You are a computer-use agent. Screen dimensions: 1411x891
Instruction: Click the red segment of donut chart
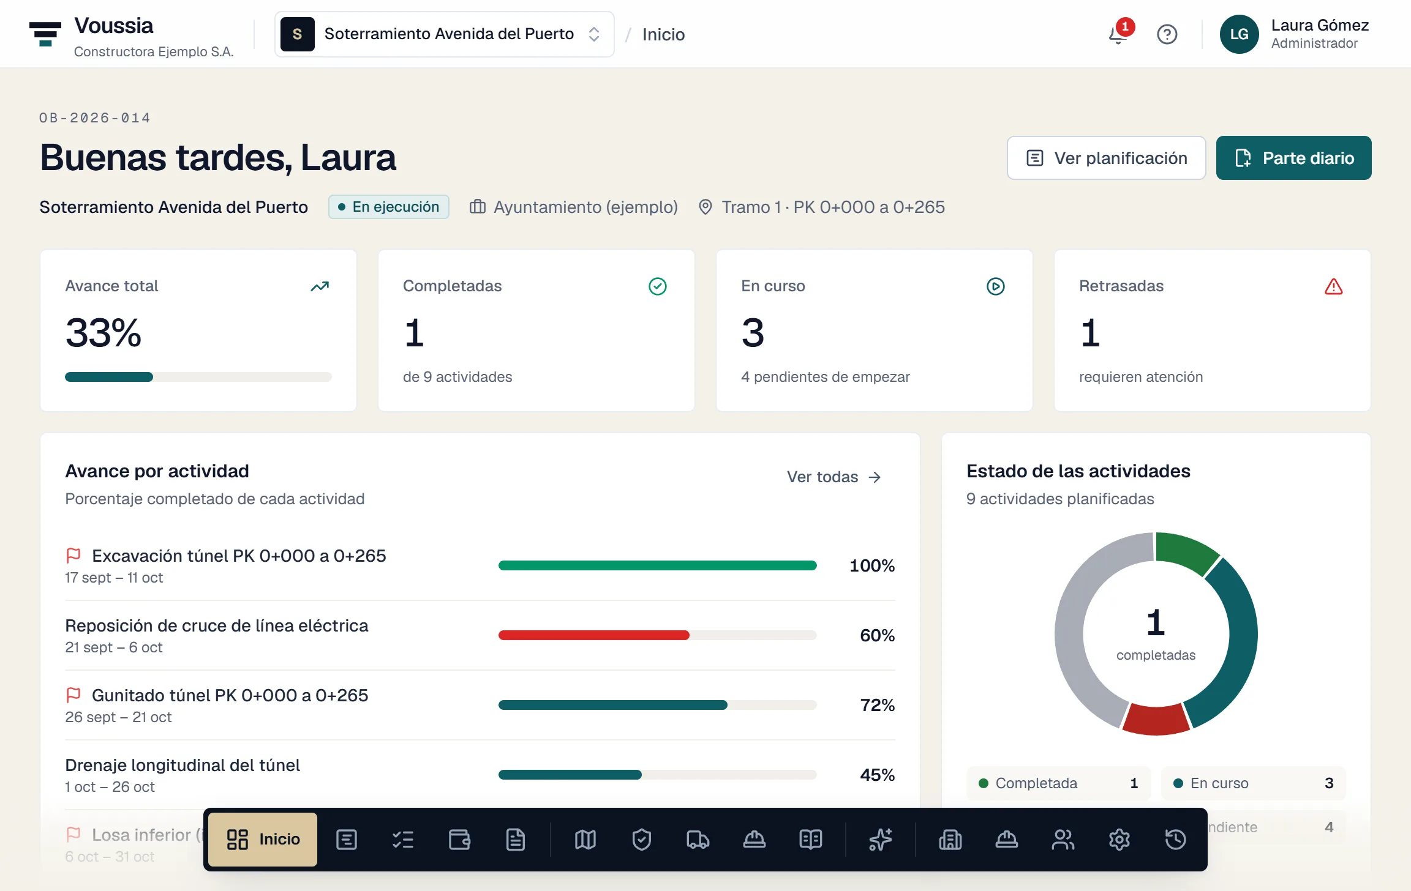(x=1156, y=720)
